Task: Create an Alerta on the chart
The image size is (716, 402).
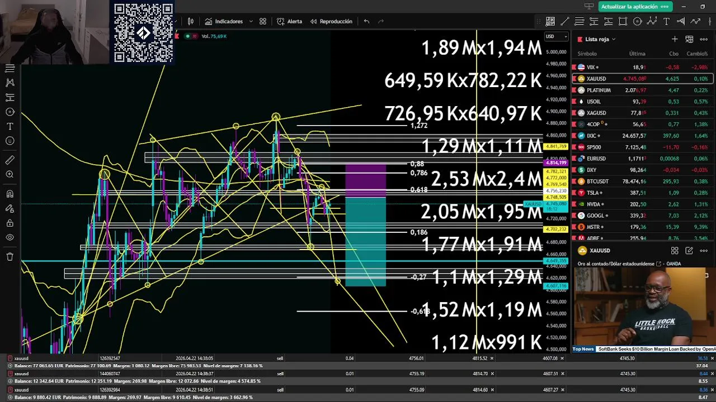Action: coord(289,21)
